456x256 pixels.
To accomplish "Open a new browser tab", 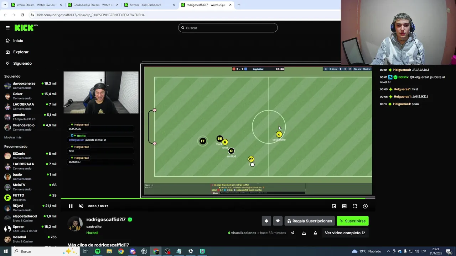I will pos(239,5).
